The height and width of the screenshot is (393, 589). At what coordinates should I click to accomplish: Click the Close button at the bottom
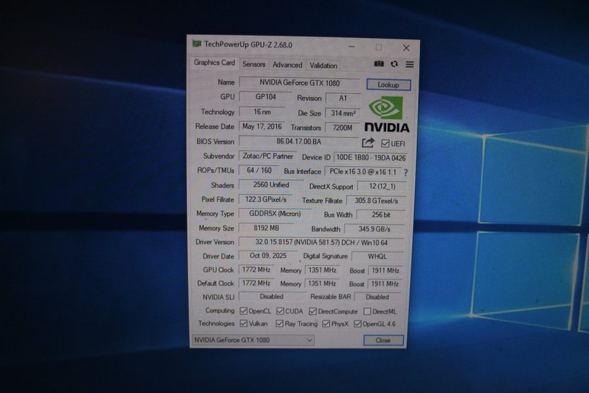(383, 341)
